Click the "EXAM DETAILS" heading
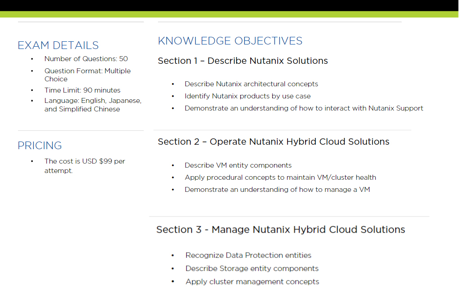The image size is (459, 297). [58, 45]
